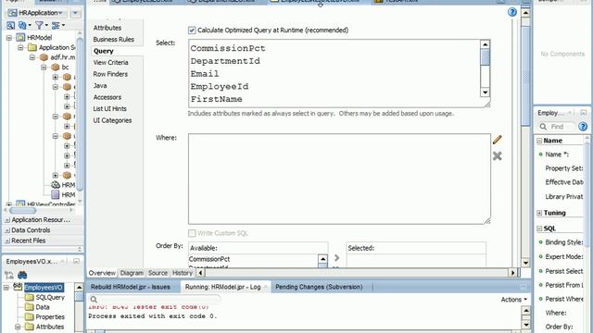Select CommissionPct in the Select list
Image resolution: width=593 pixels, height=333 pixels.
pyautogui.click(x=228, y=48)
